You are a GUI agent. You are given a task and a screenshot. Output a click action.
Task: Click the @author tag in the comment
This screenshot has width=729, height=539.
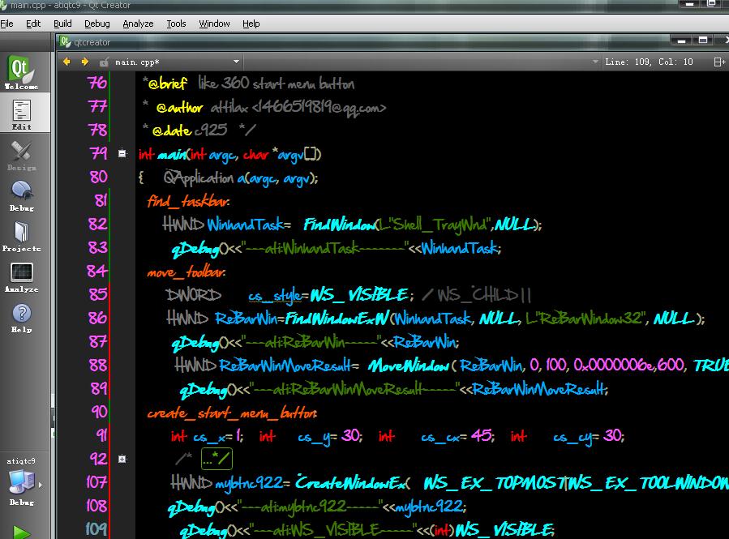(179, 108)
